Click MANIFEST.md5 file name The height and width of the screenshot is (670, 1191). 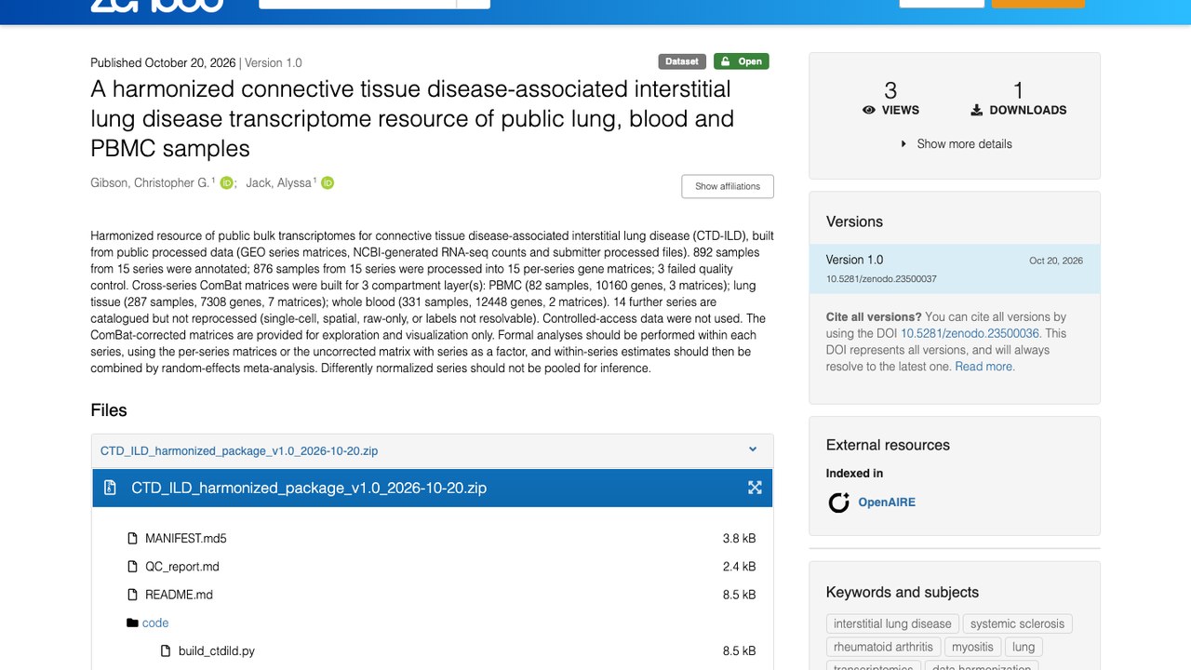(x=186, y=539)
